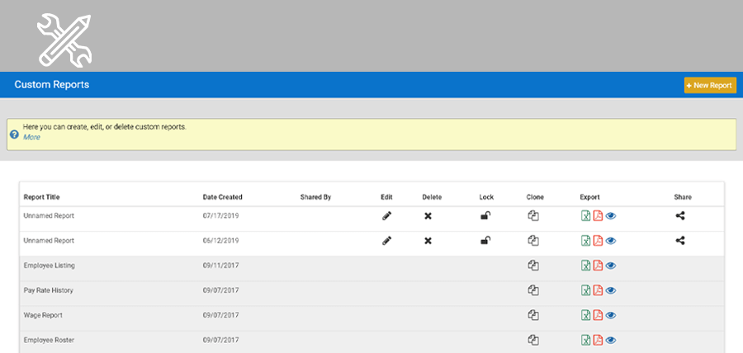
Task: Click the Custom Reports page heading
Action: tap(52, 85)
